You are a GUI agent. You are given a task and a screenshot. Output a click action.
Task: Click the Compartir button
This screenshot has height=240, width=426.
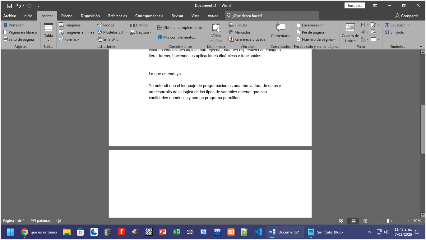click(406, 16)
